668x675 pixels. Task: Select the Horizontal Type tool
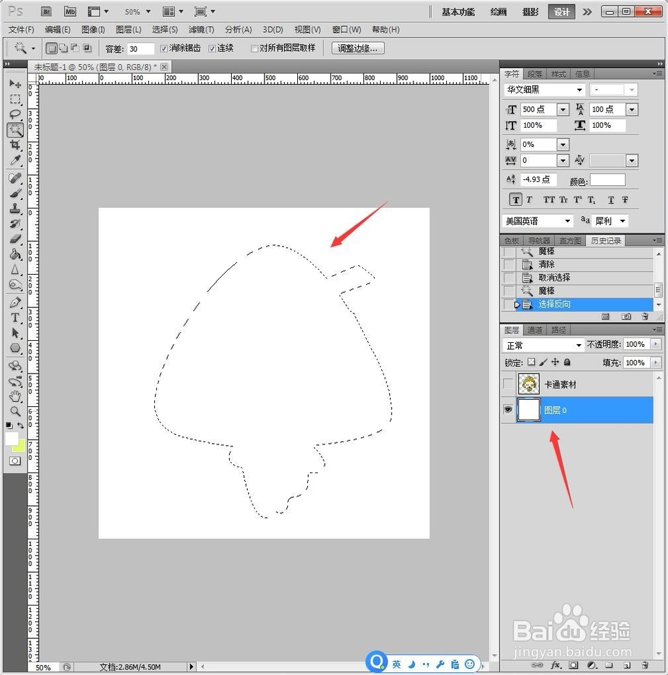(x=15, y=318)
